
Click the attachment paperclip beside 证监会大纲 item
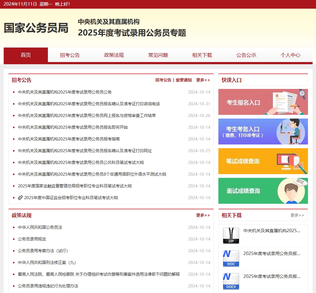click(20, 197)
